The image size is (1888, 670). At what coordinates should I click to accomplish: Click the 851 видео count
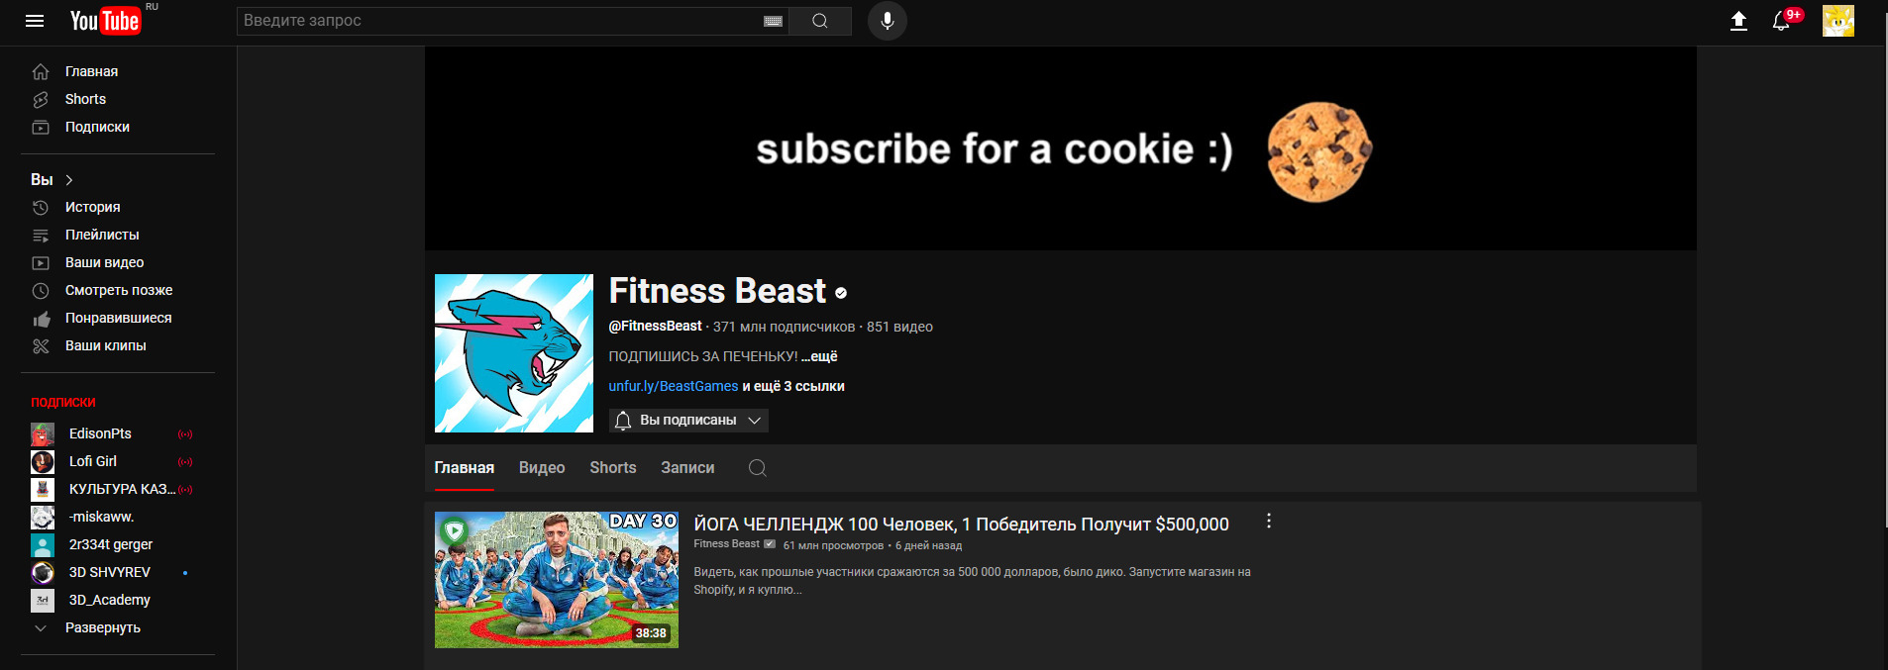pos(899,327)
